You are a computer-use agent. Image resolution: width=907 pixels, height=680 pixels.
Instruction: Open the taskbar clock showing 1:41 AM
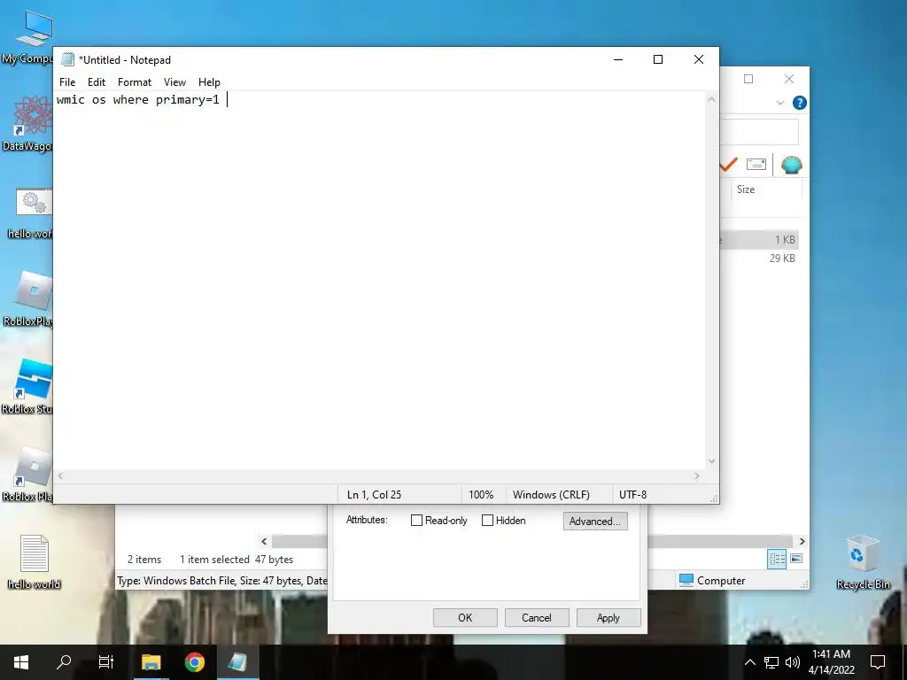point(831,662)
